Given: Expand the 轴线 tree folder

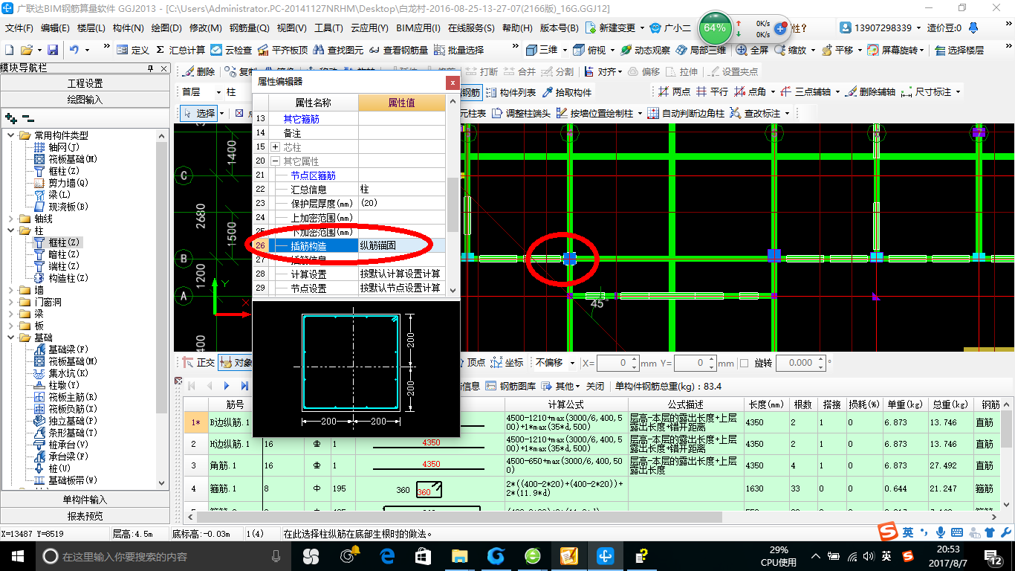Looking at the screenshot, I should (x=11, y=219).
